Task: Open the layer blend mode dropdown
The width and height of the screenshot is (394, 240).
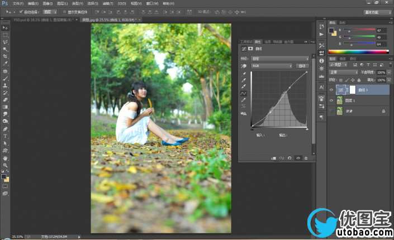Action: click(x=344, y=73)
